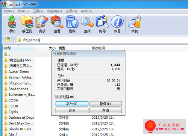Click the 后台(B) background button

pyautogui.click(x=72, y=104)
